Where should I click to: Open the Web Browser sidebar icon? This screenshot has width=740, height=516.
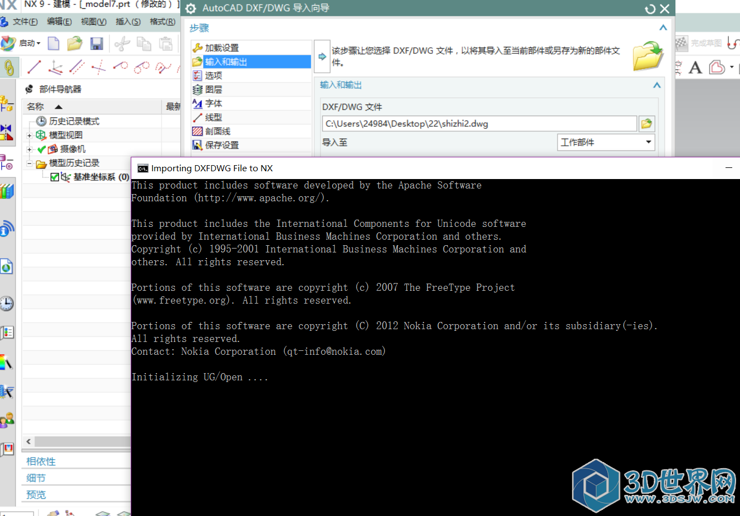(7, 267)
